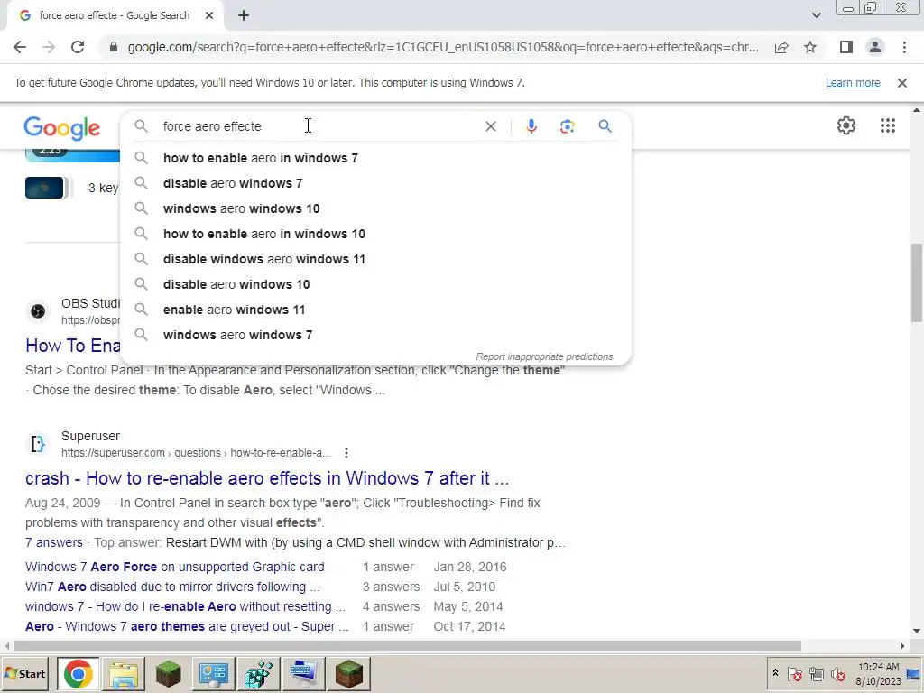The image size is (924, 693).
Task: View site information lock icon
Action: (x=114, y=47)
